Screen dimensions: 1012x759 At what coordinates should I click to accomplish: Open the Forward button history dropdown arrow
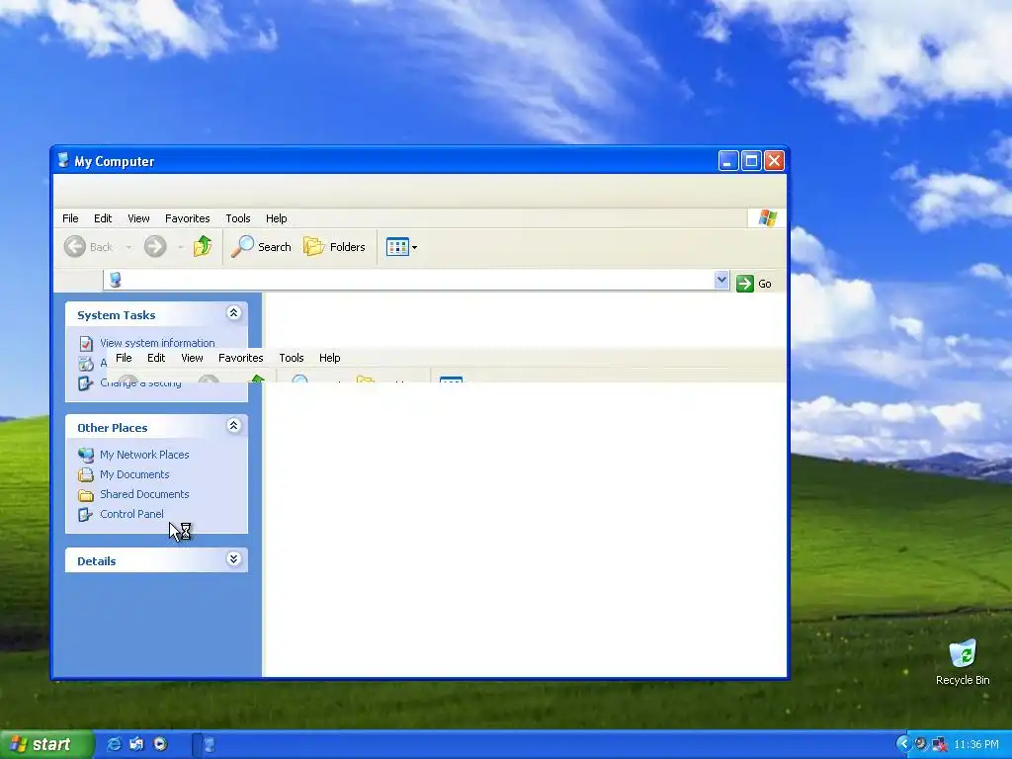[180, 247]
